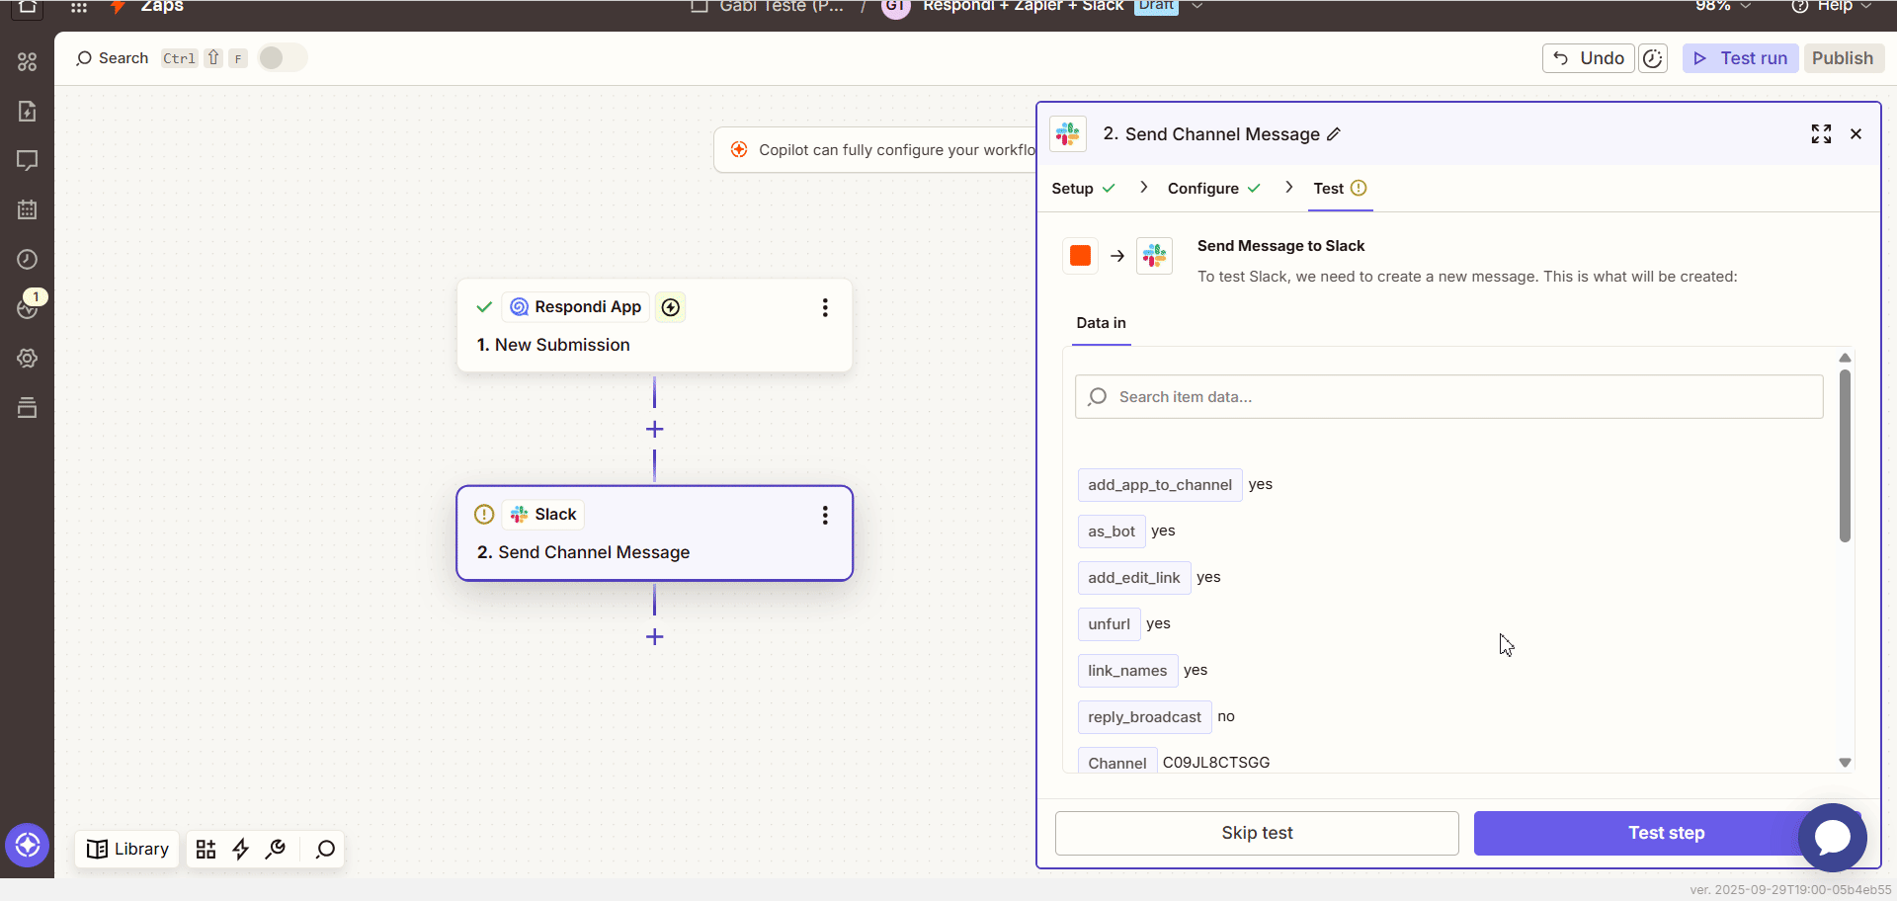
Task: Click the Channel field label
Action: tap(1117, 762)
